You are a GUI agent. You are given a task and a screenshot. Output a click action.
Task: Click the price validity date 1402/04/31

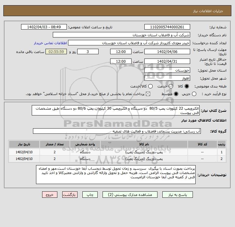167,62
